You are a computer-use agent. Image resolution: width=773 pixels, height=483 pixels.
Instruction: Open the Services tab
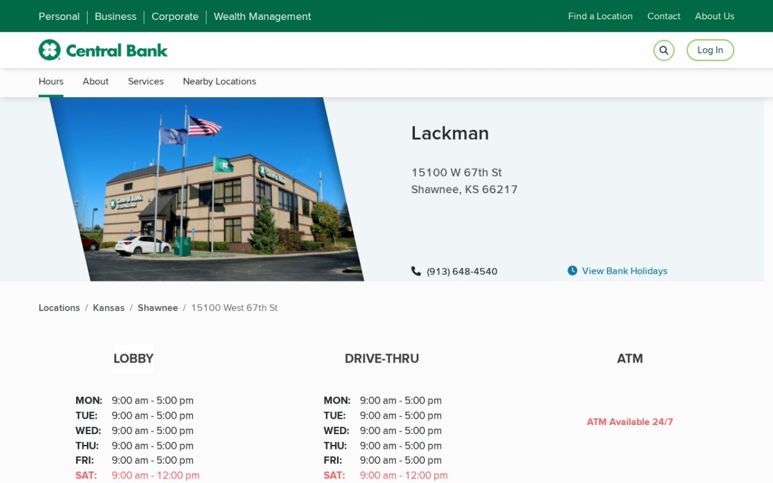tap(146, 82)
